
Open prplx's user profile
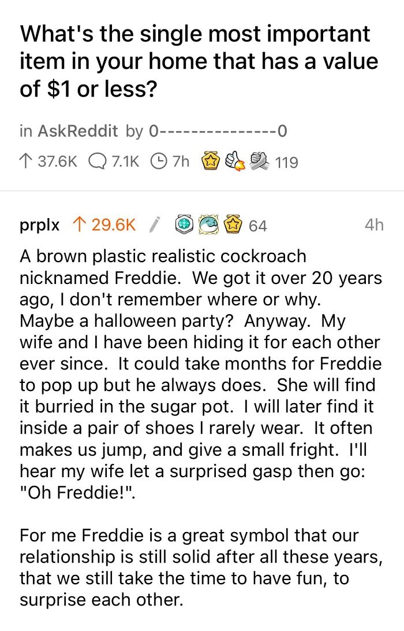coord(40,225)
